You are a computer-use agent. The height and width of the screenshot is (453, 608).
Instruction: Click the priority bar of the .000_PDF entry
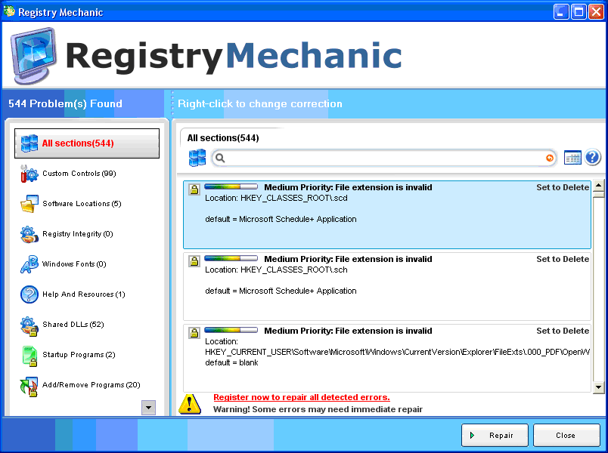[x=231, y=330]
